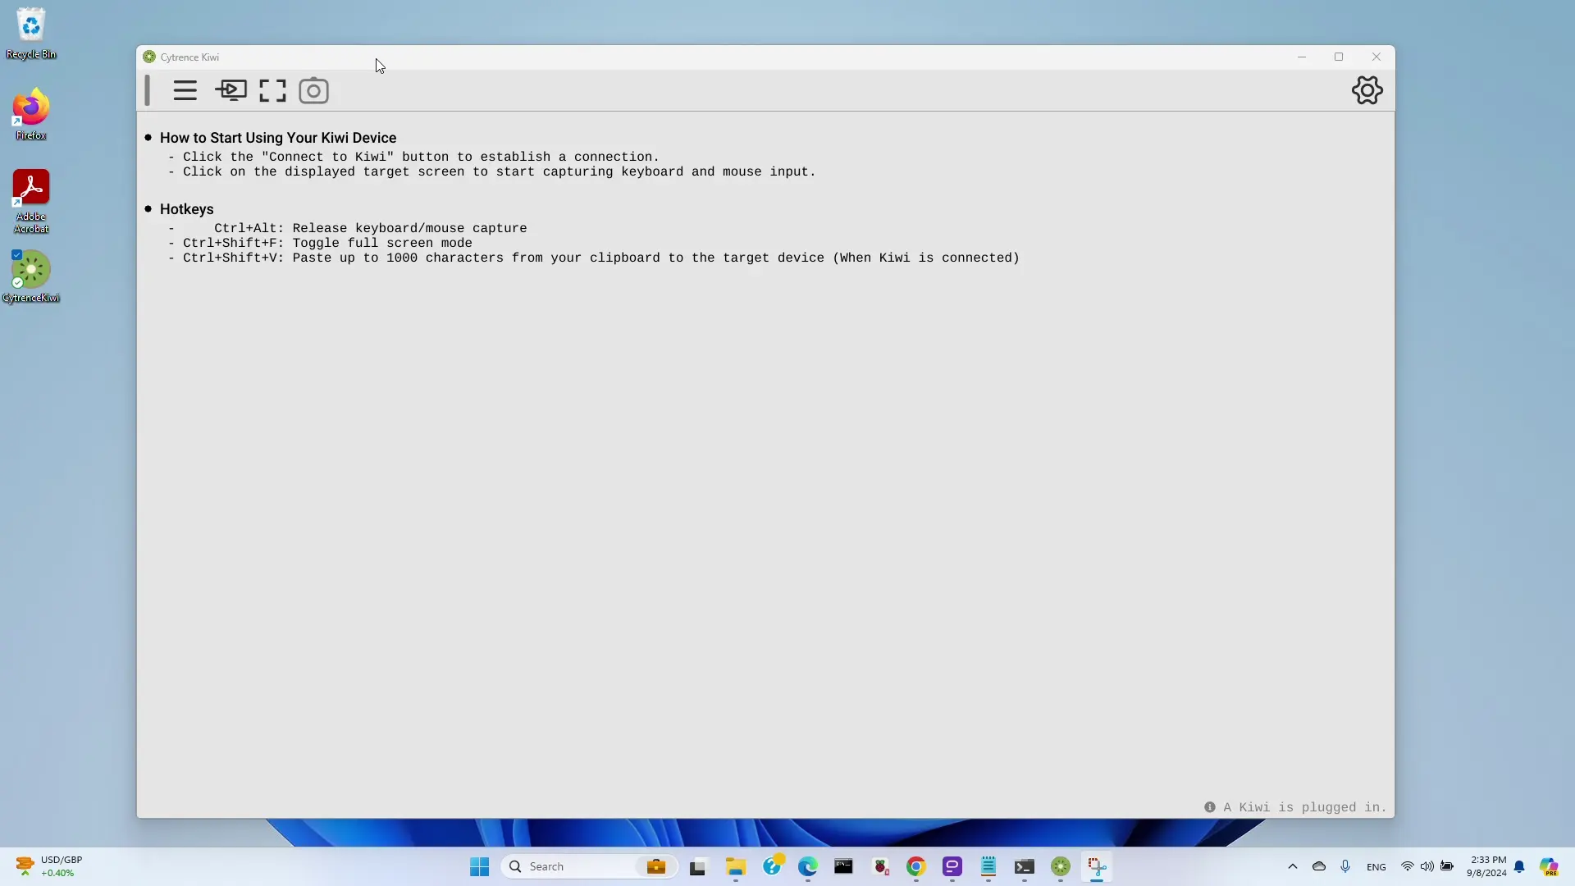Select the CytrenceKiwi desktop shortcut

coord(31,276)
